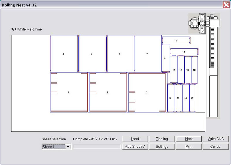Click the Add Sheet(s) button
The image size is (231, 165).
(135, 147)
